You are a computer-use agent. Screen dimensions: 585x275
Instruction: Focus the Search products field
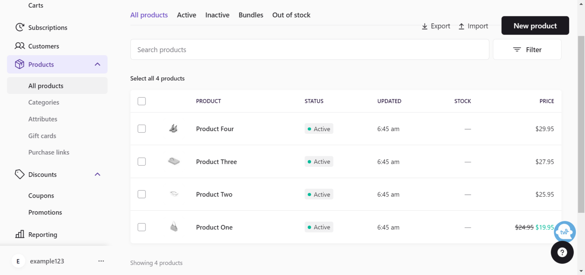309,50
